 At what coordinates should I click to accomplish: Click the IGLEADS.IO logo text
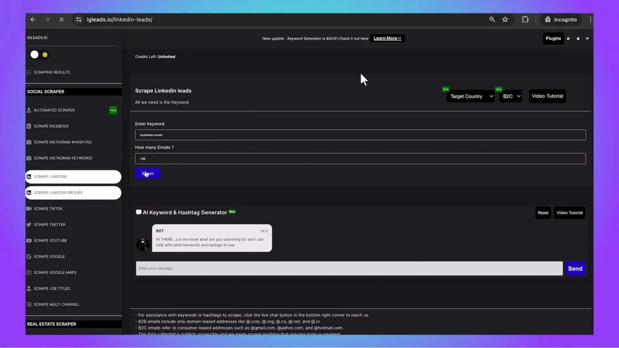pos(37,38)
